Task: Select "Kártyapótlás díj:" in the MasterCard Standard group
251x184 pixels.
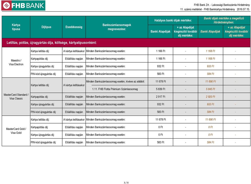Action: 39,97
